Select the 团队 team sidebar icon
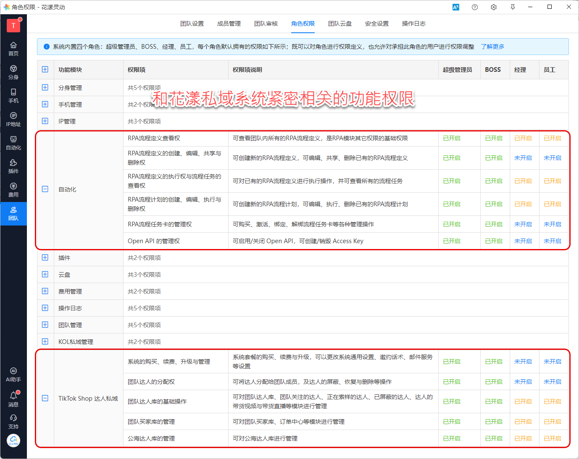The image size is (579, 459). [x=13, y=213]
